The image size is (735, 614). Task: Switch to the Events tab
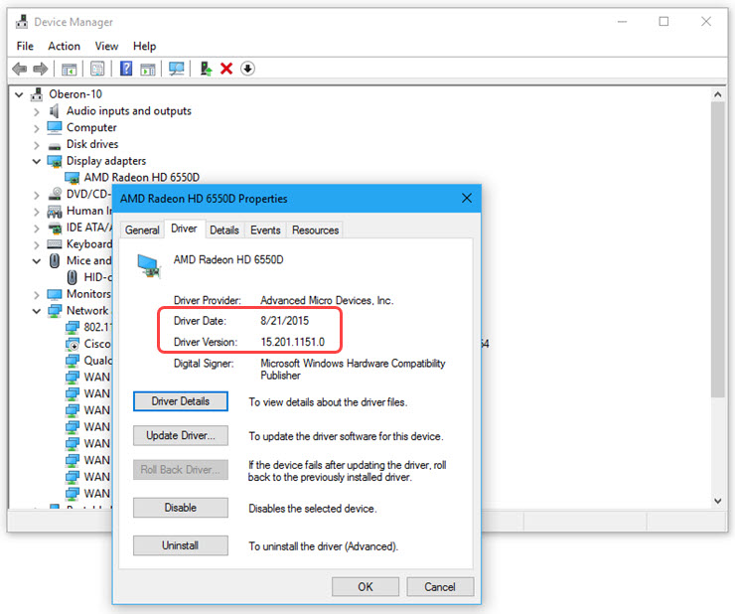[x=265, y=230]
